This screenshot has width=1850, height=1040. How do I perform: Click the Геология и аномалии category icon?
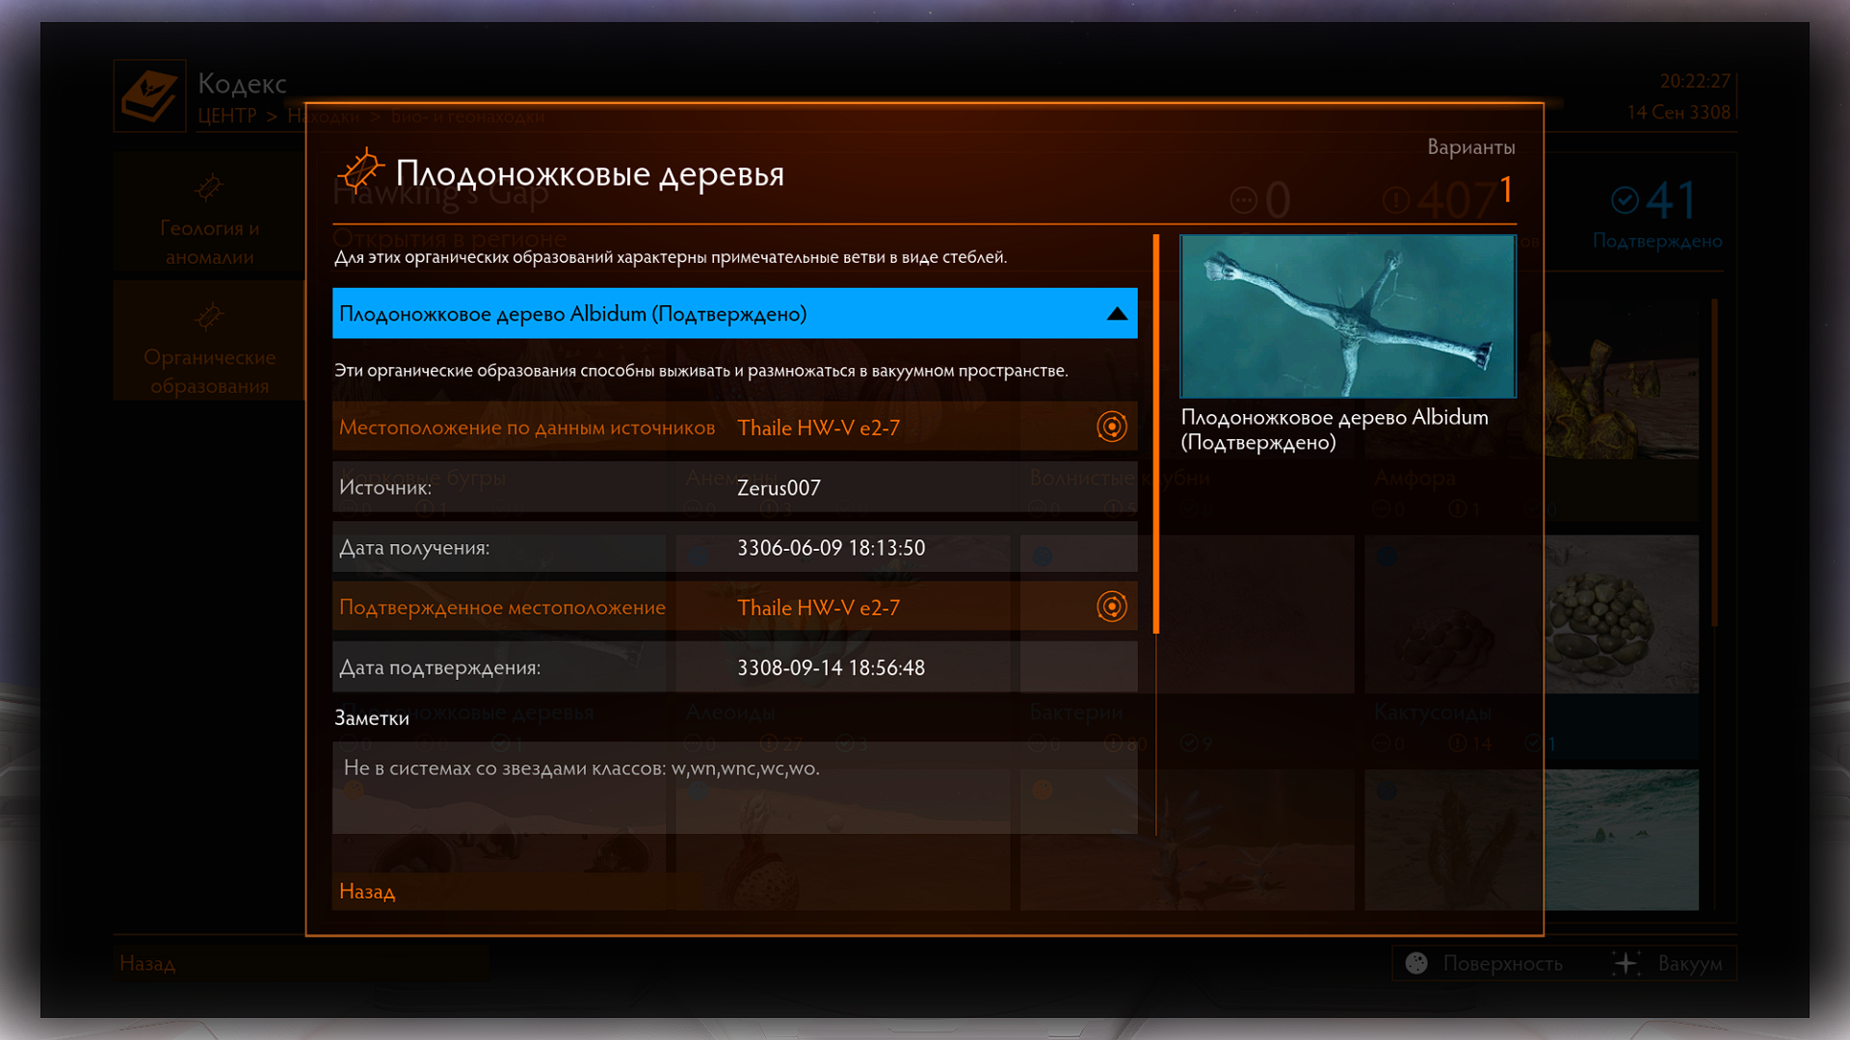(x=209, y=187)
